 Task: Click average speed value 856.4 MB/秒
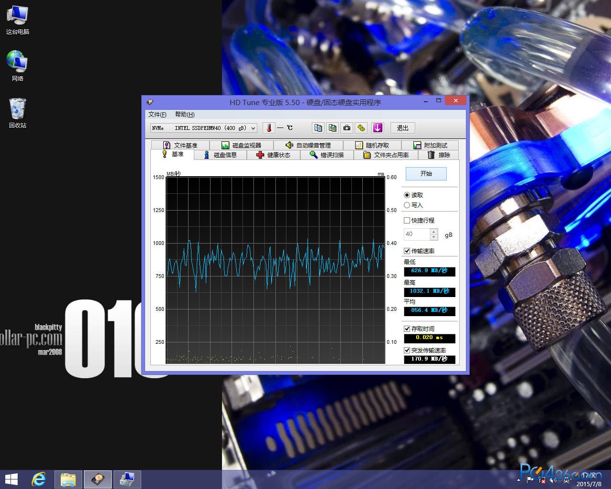pos(430,311)
